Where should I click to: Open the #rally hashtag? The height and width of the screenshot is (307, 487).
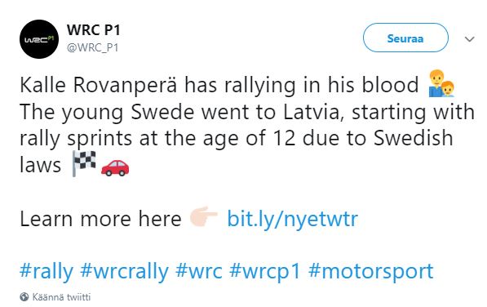click(46, 271)
